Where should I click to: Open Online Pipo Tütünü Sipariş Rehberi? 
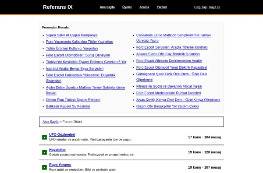click(x=73, y=100)
